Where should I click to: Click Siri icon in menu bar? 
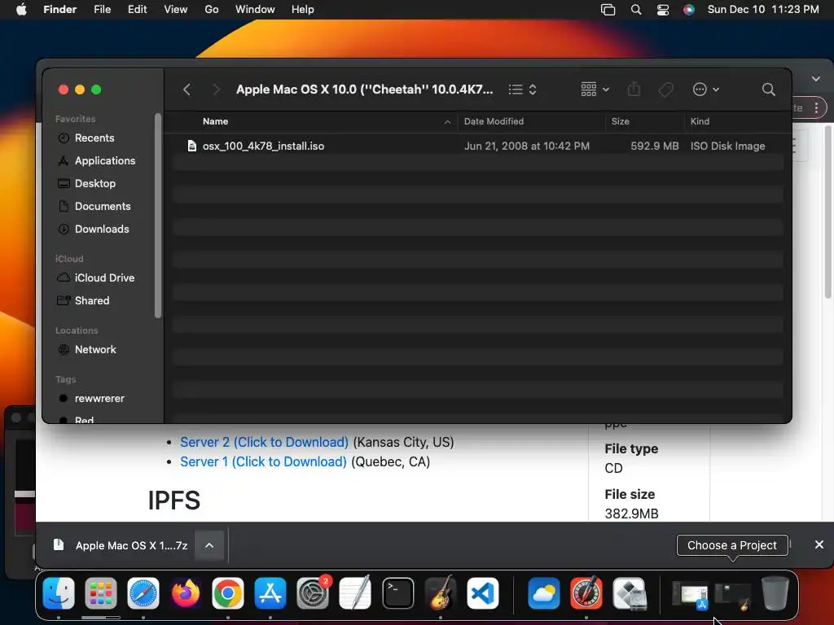click(x=689, y=10)
